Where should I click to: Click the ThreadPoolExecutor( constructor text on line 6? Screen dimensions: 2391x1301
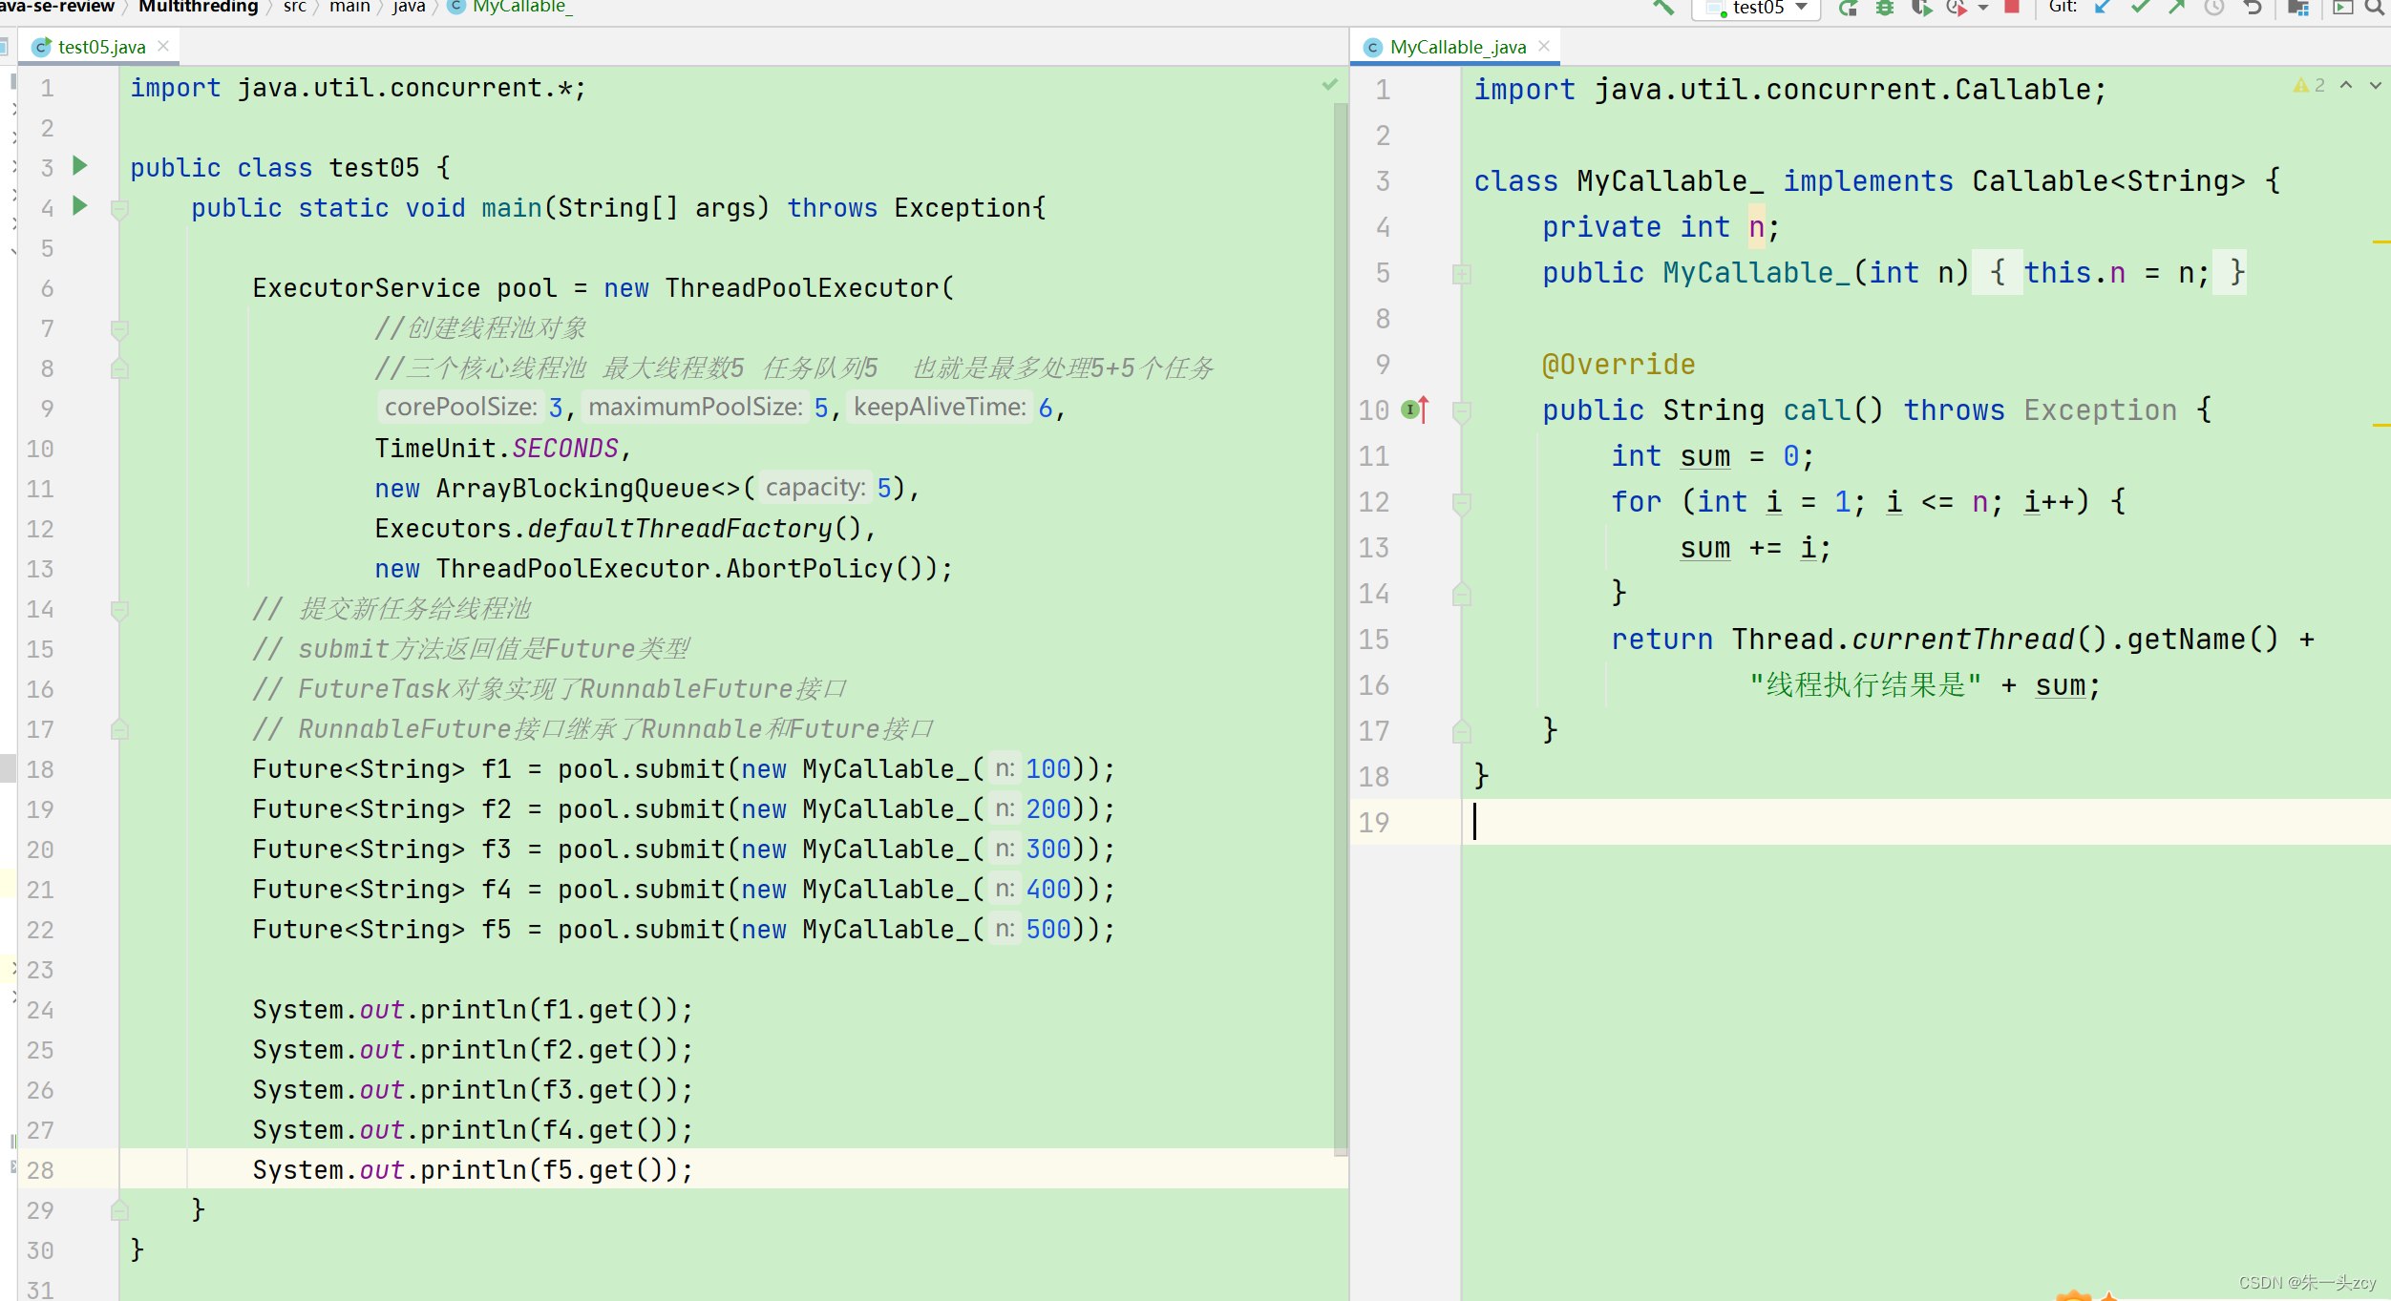pos(810,287)
